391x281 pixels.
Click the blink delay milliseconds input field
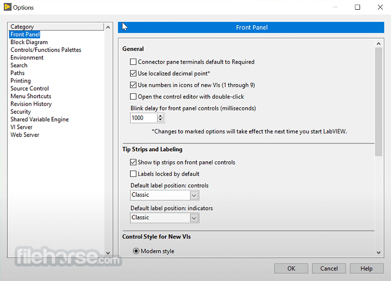144,118
